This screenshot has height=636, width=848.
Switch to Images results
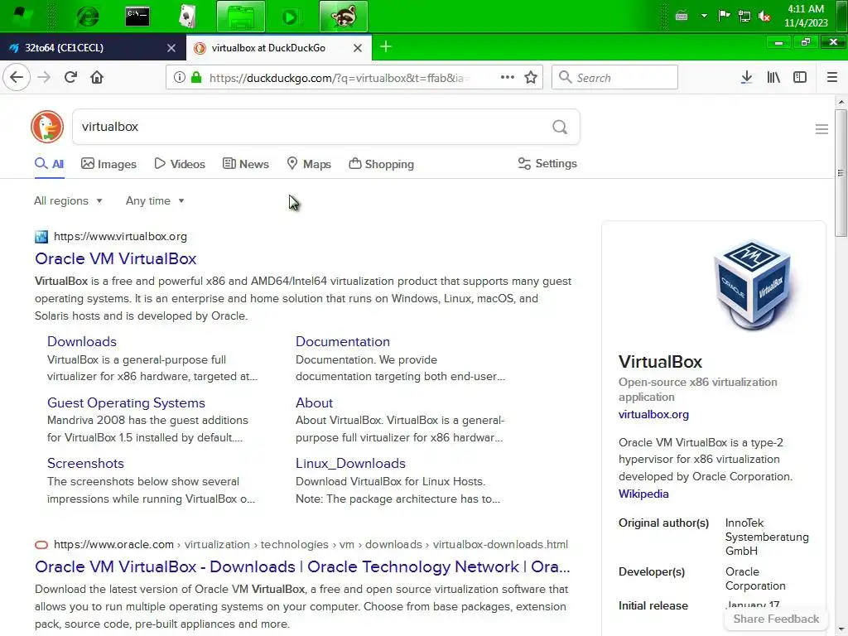click(108, 164)
